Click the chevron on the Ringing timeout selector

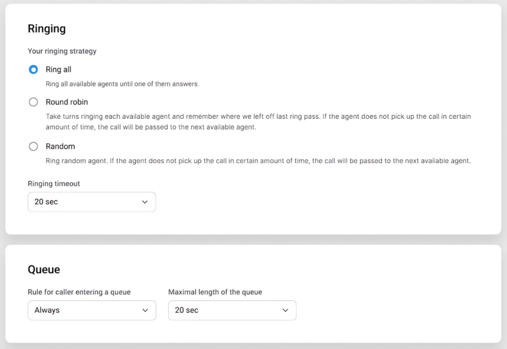pyautogui.click(x=145, y=202)
